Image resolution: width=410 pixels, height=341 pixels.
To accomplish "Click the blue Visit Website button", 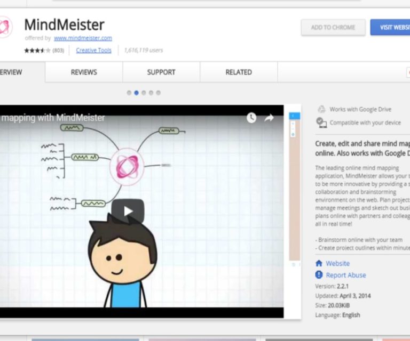I will pyautogui.click(x=391, y=27).
